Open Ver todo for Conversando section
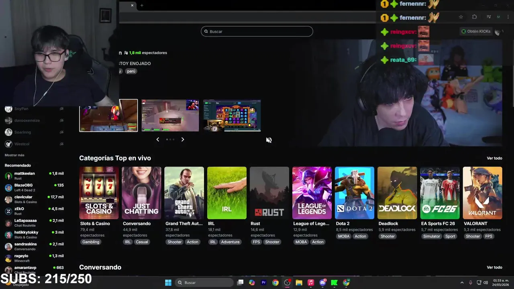Image resolution: width=514 pixels, height=289 pixels. 494,267
